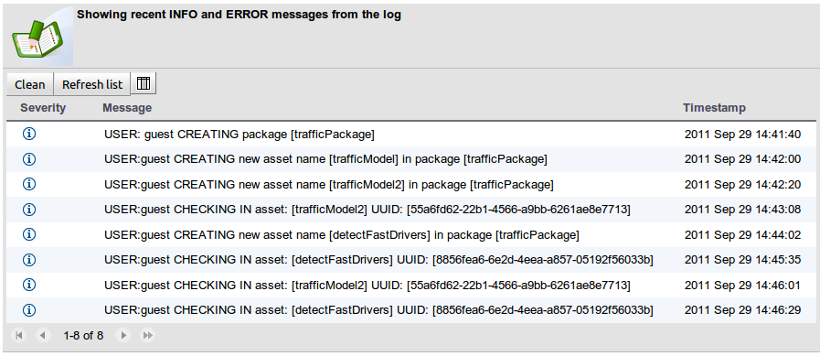Click info icon for trafficPackage creation row
This screenshot has width=820, height=356.
tap(29, 134)
